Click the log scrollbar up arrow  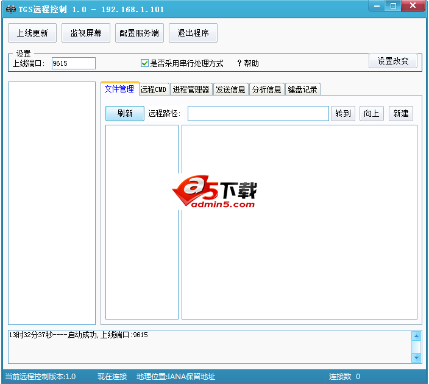pos(416,336)
